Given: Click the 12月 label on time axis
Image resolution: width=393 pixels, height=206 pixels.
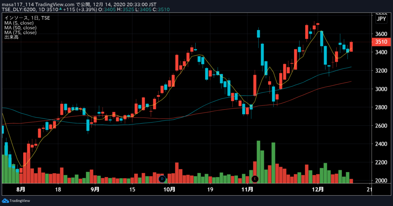Looking at the screenshot, I should tap(318, 189).
